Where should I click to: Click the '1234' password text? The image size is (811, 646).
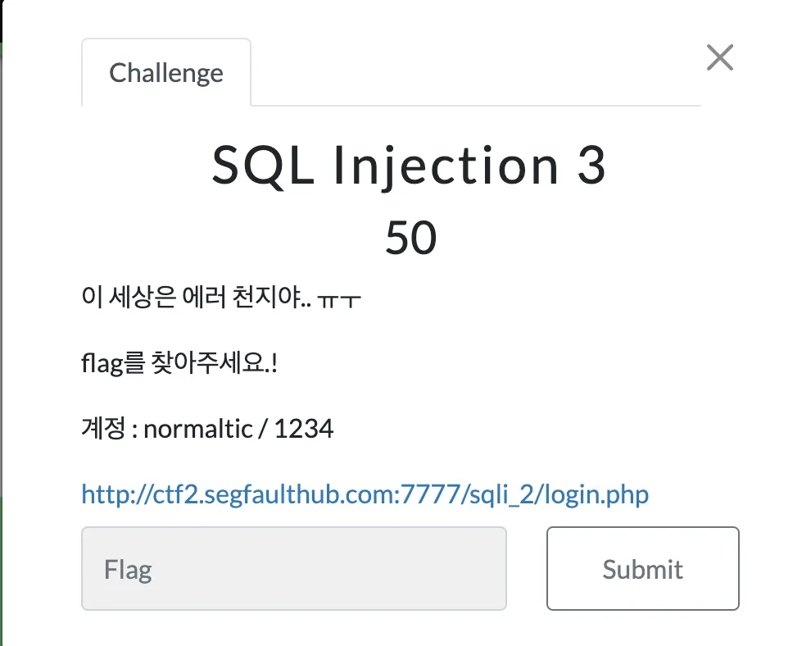click(304, 429)
